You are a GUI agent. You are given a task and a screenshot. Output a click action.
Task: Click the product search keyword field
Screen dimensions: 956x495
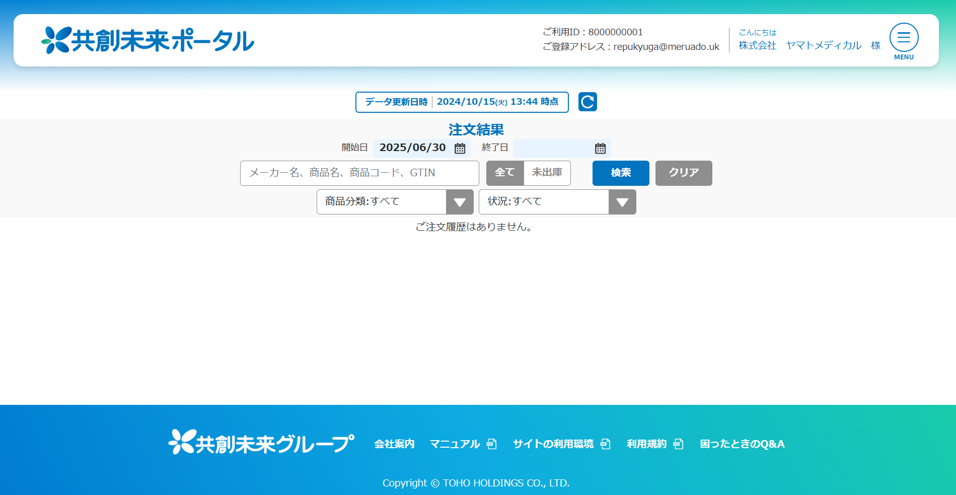(x=359, y=173)
